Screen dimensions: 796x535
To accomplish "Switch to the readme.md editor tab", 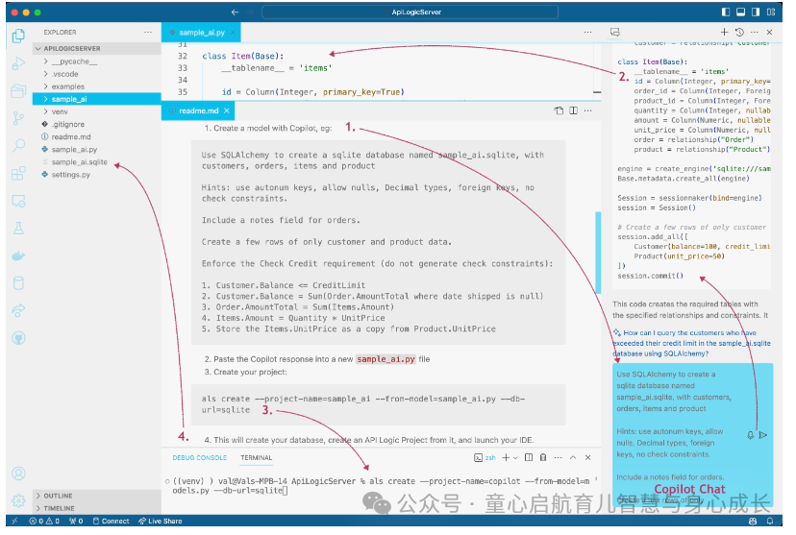I will pos(198,110).
